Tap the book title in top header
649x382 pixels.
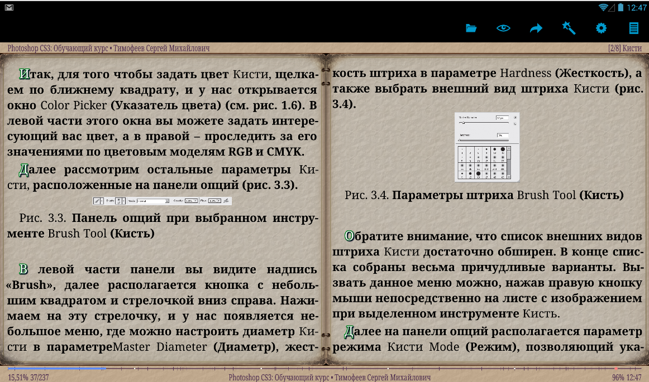[109, 49]
